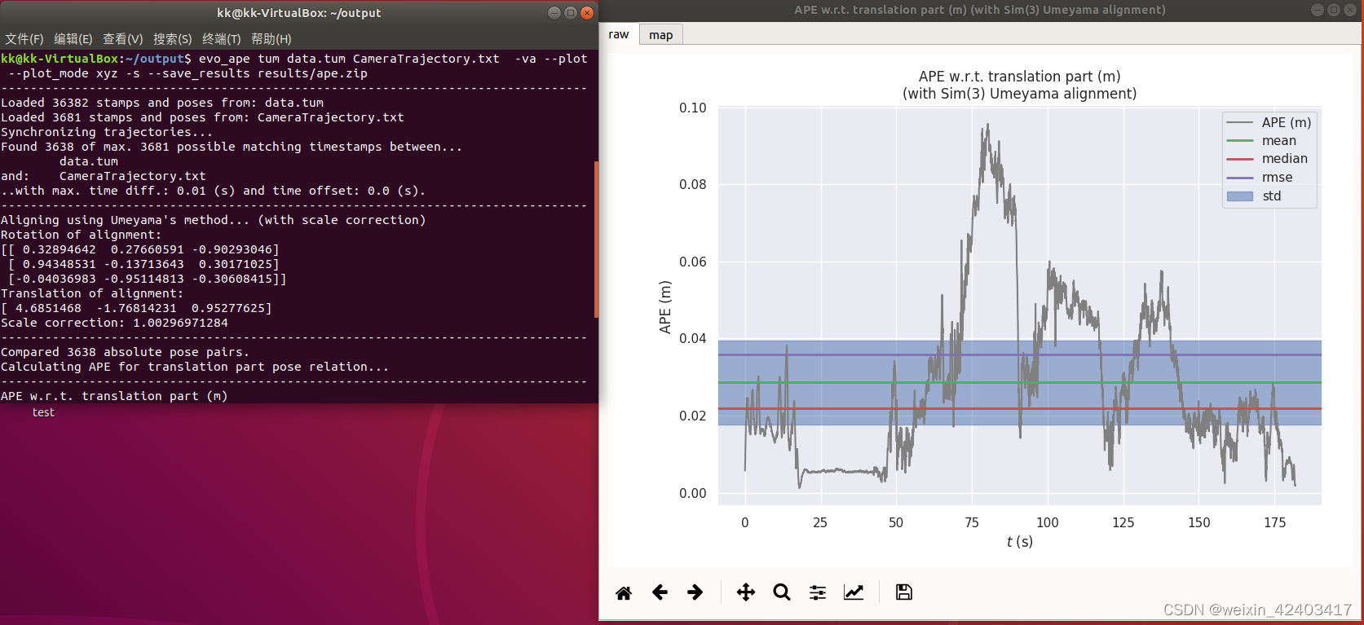Click the terminal vertical scrollbar
This screenshot has height=625, width=1364.
(596, 239)
